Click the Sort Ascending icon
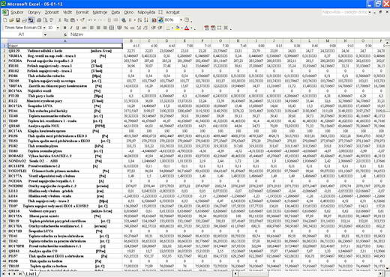 139,20
